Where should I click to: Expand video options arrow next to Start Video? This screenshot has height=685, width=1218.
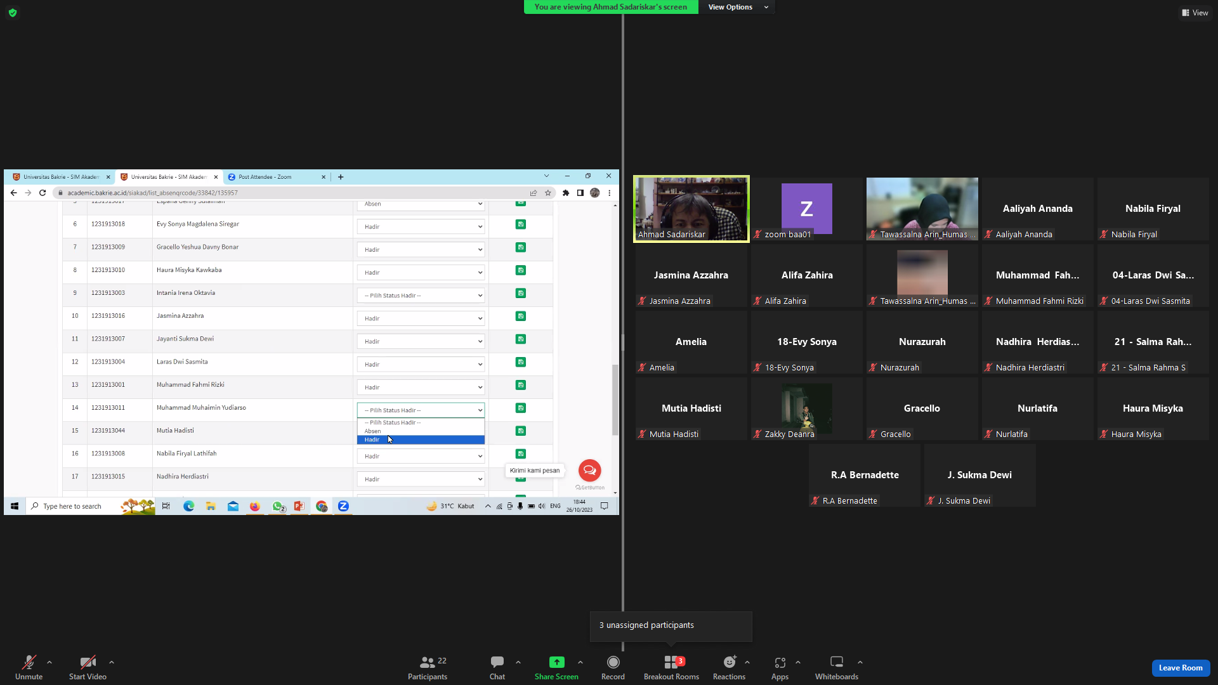[112, 662]
